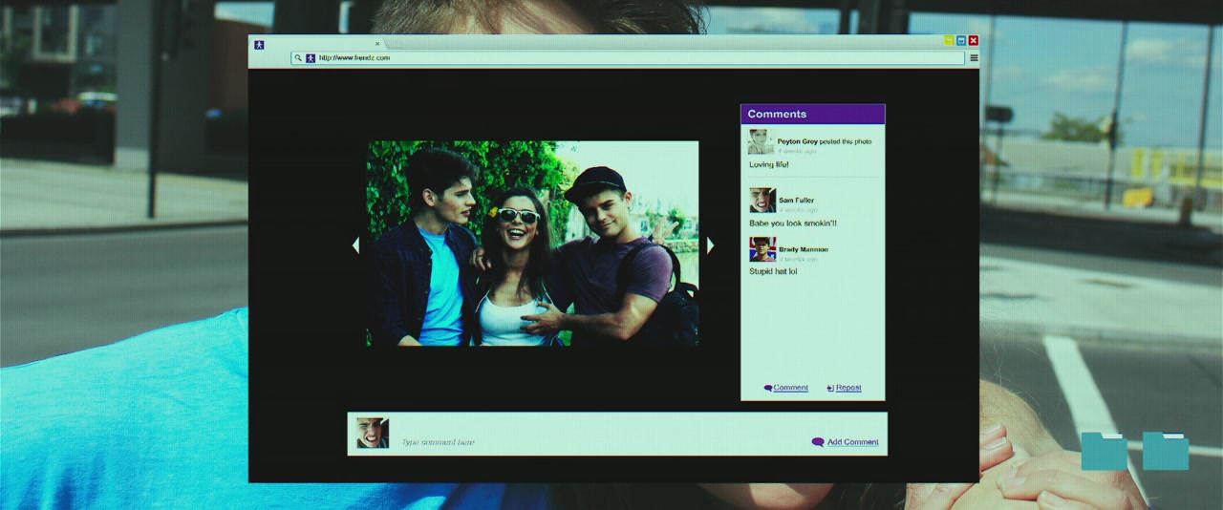Open Sam Fuller's avatar in the comments
The width and height of the screenshot is (1223, 510).
pyautogui.click(x=762, y=201)
